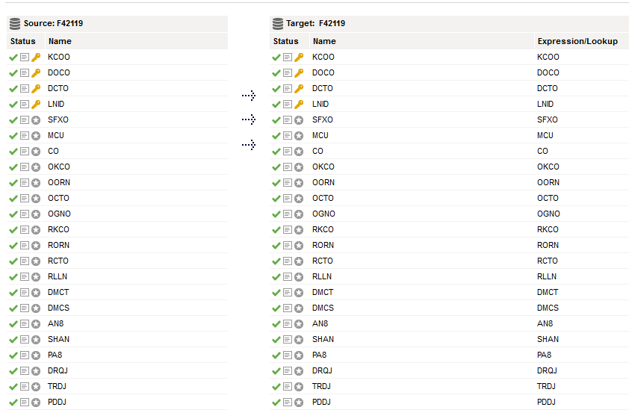Viewport: 629px width, 410px height.
Task: Click the RKCO expression value in target
Action: click(x=548, y=229)
